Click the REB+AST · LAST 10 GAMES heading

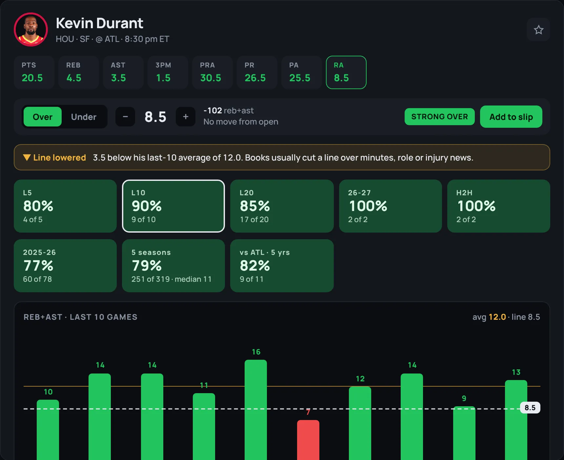80,317
